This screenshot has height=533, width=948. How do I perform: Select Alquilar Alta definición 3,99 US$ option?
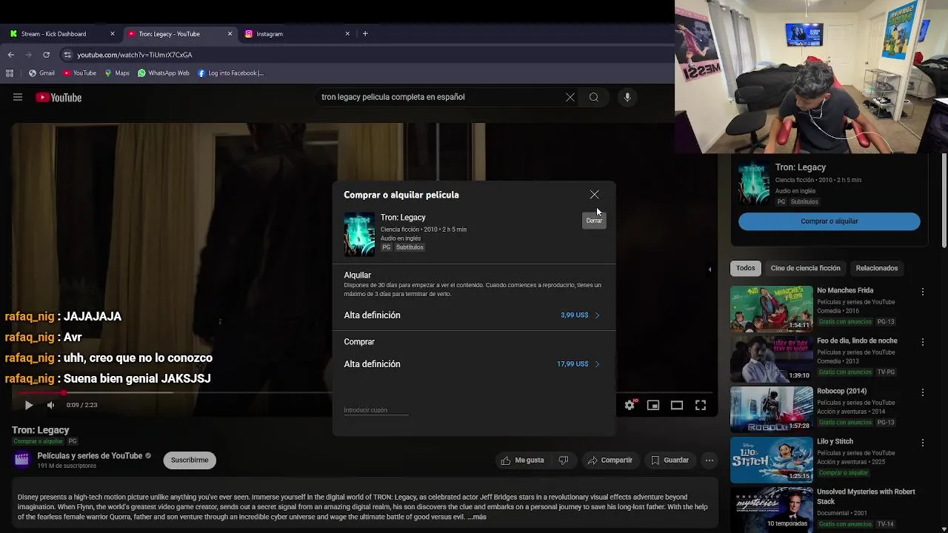tap(474, 315)
